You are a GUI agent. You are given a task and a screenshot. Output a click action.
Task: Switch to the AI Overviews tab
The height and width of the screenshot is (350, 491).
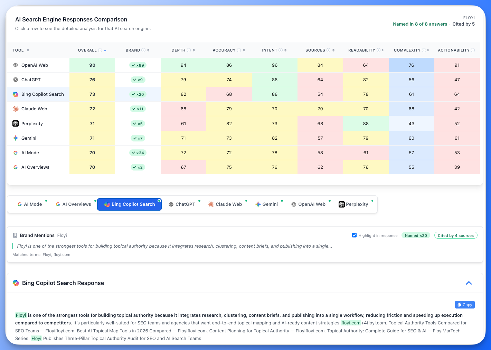pos(73,204)
